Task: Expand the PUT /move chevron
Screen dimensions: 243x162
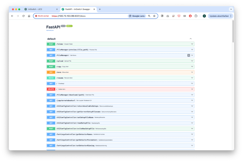Action: [192, 72]
